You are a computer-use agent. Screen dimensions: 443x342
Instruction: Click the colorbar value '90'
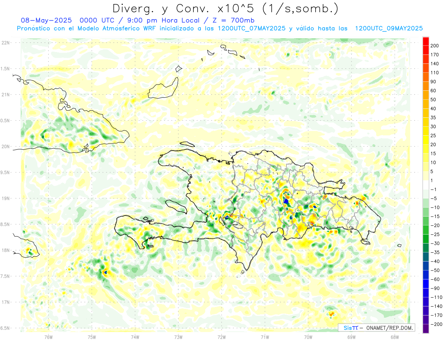tap(433, 82)
